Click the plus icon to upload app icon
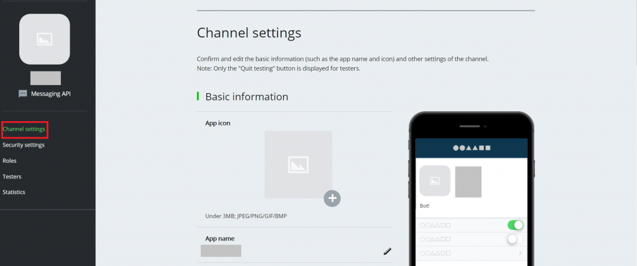637x266 pixels. point(332,198)
